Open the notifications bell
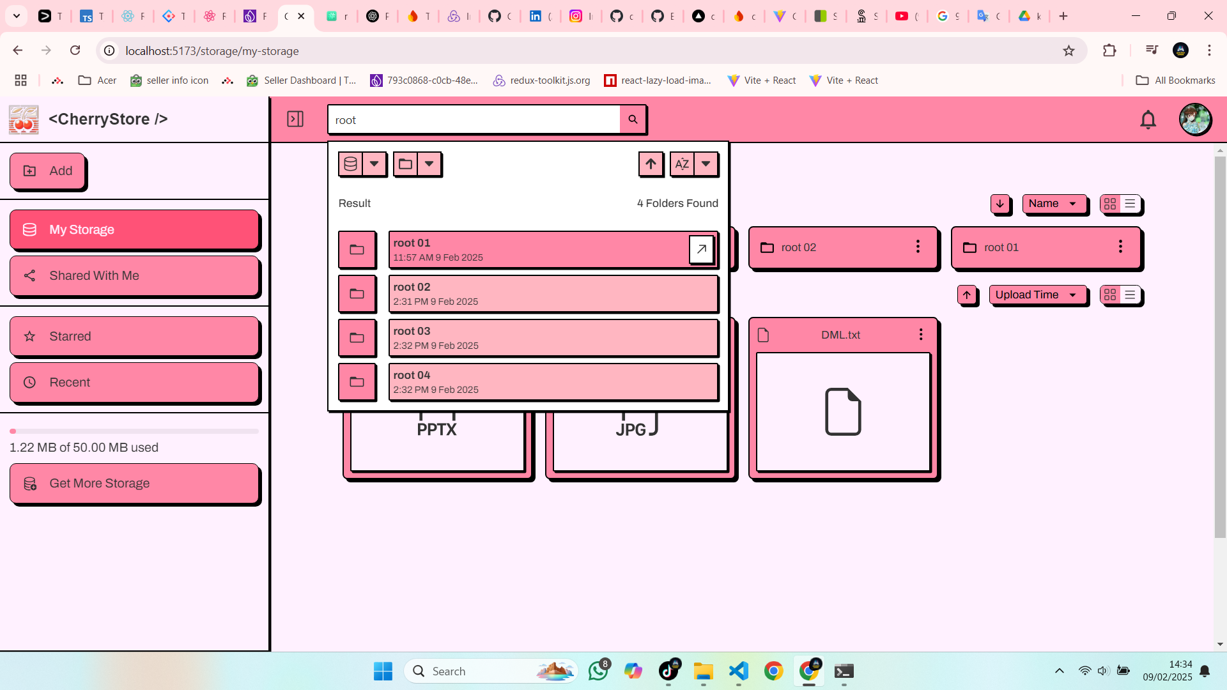1227x690 pixels. pyautogui.click(x=1148, y=119)
